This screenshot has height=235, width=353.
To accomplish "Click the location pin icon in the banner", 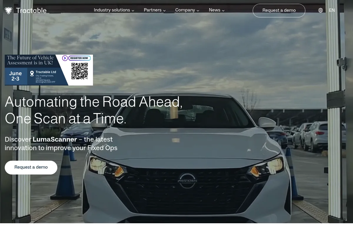I will coord(32,74).
